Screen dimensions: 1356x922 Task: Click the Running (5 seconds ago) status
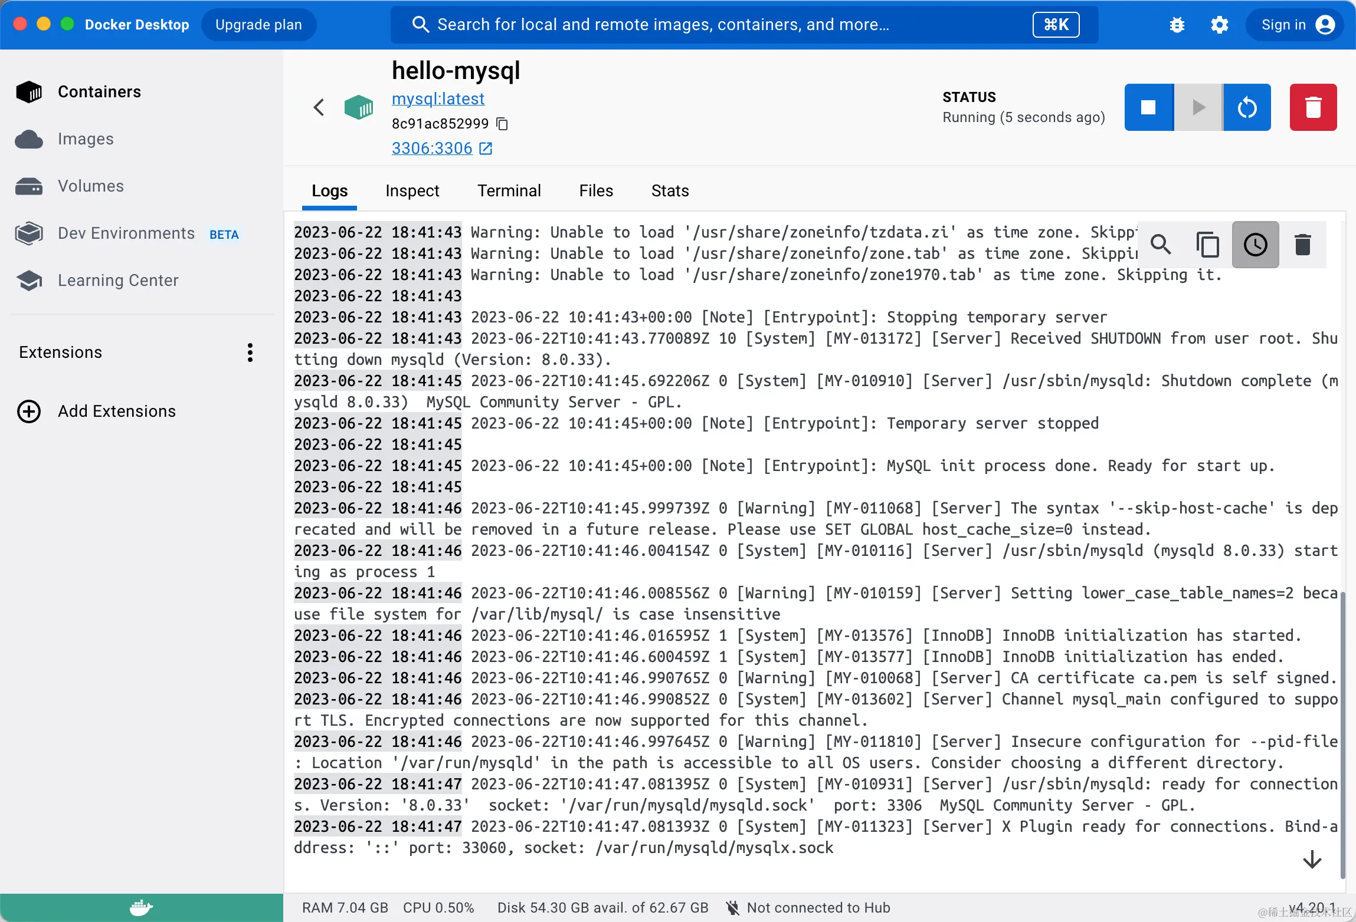pyautogui.click(x=1024, y=117)
